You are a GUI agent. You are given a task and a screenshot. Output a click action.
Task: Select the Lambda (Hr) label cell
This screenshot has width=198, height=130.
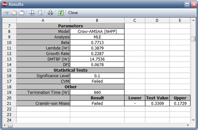pyautogui.click(x=43, y=48)
